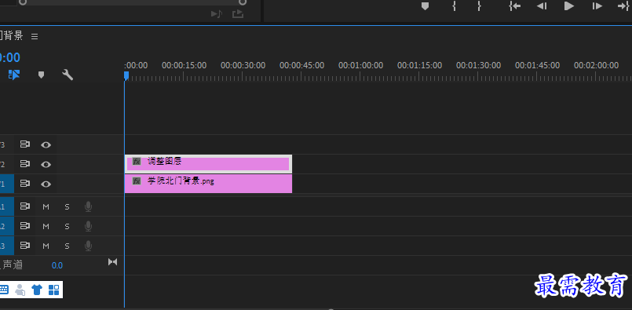Open the 背景 sequence panel menu
The image size is (632, 310).
tap(35, 36)
